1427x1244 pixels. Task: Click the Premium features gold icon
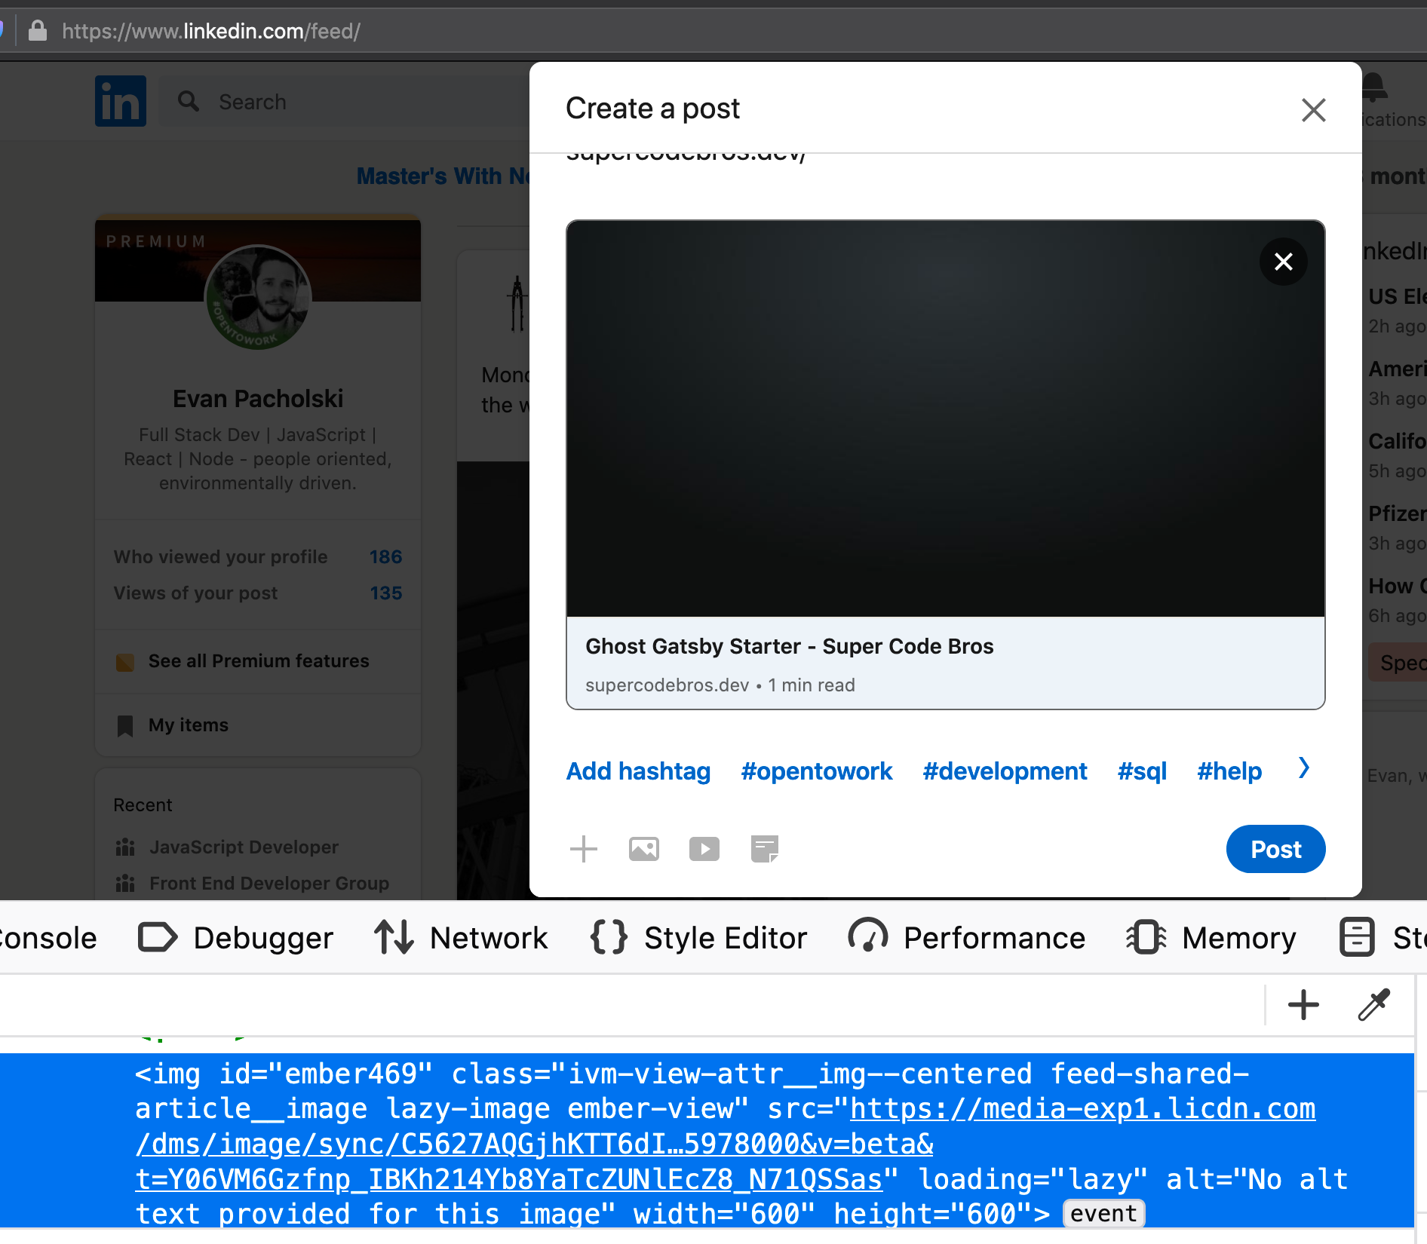click(x=125, y=662)
